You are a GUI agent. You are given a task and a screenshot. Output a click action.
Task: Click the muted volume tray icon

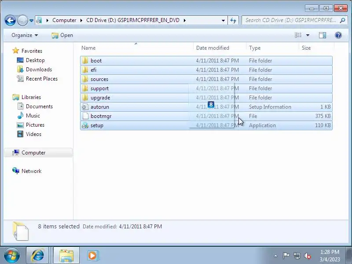[x=307, y=256]
